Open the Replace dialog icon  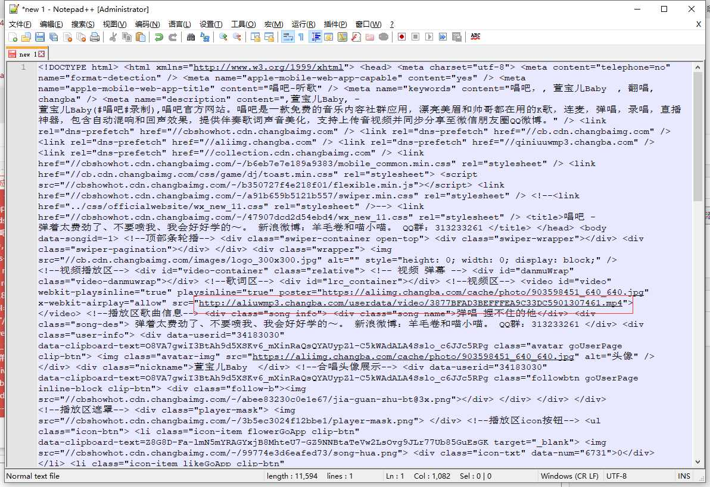[x=205, y=37]
